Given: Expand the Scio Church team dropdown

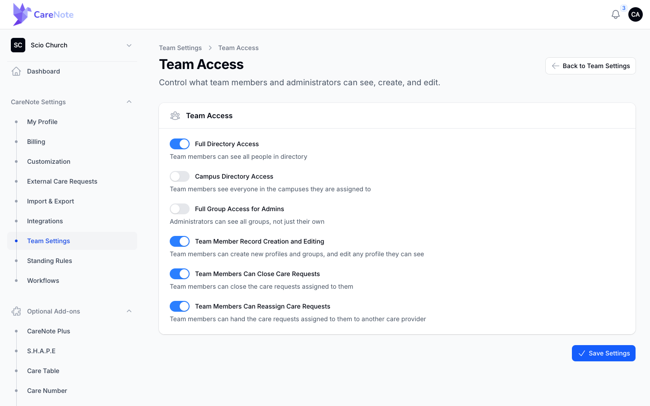Looking at the screenshot, I should 72,45.
